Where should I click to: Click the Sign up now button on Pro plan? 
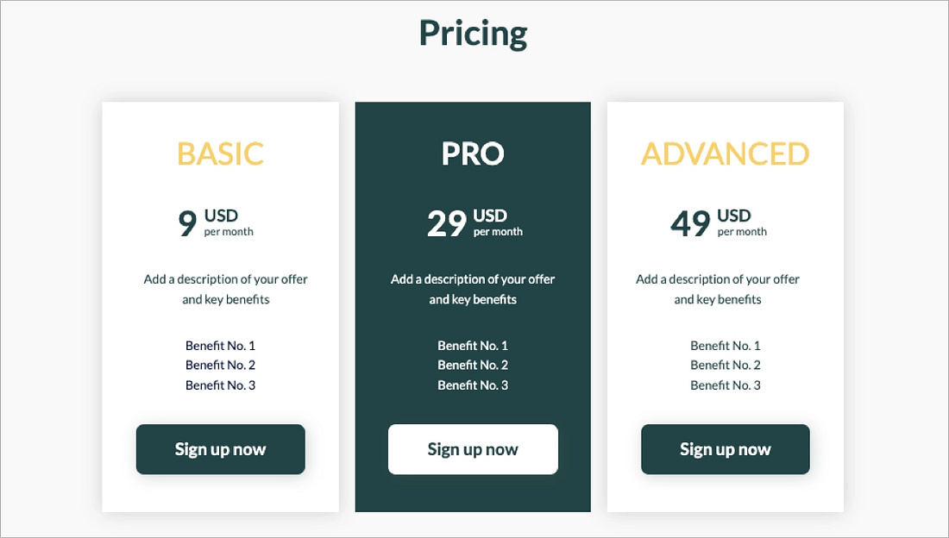(x=473, y=449)
